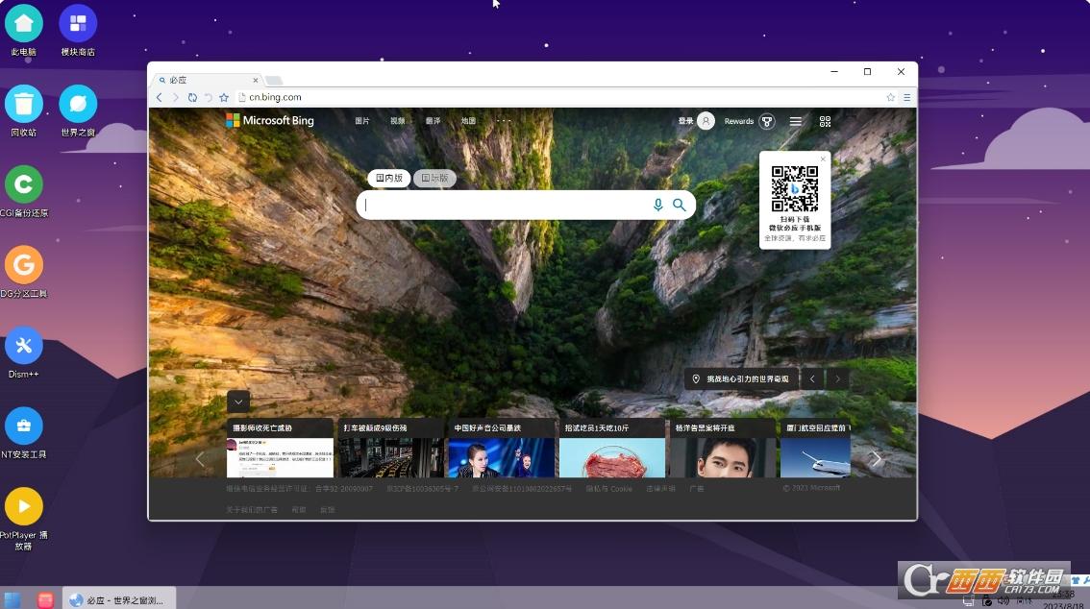Screen dimensions: 1090x609
Task: Click the 隐私与 Cookie footer link
Action: 609,489
